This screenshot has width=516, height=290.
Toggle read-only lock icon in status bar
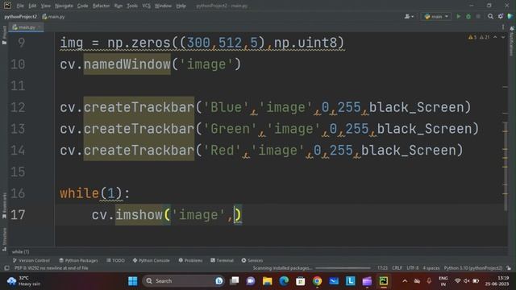(x=509, y=268)
